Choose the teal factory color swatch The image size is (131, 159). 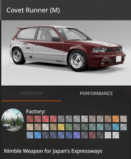click(100, 127)
